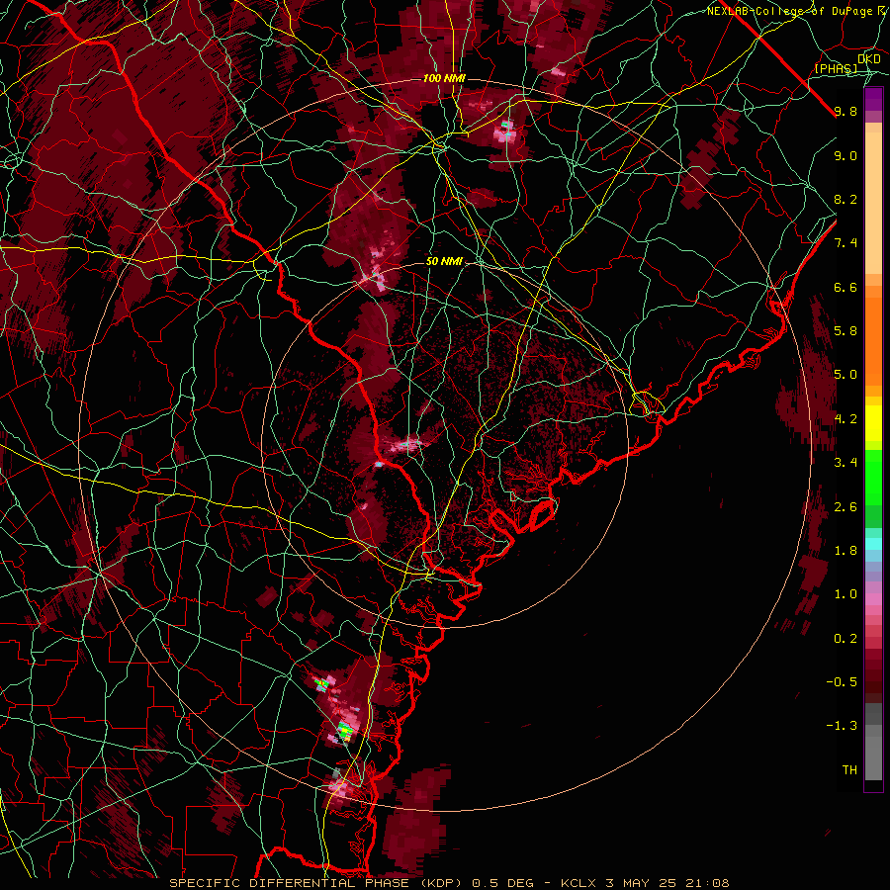Click the 9.0 scale value
Image resolution: width=890 pixels, height=890 pixels.
(845, 155)
